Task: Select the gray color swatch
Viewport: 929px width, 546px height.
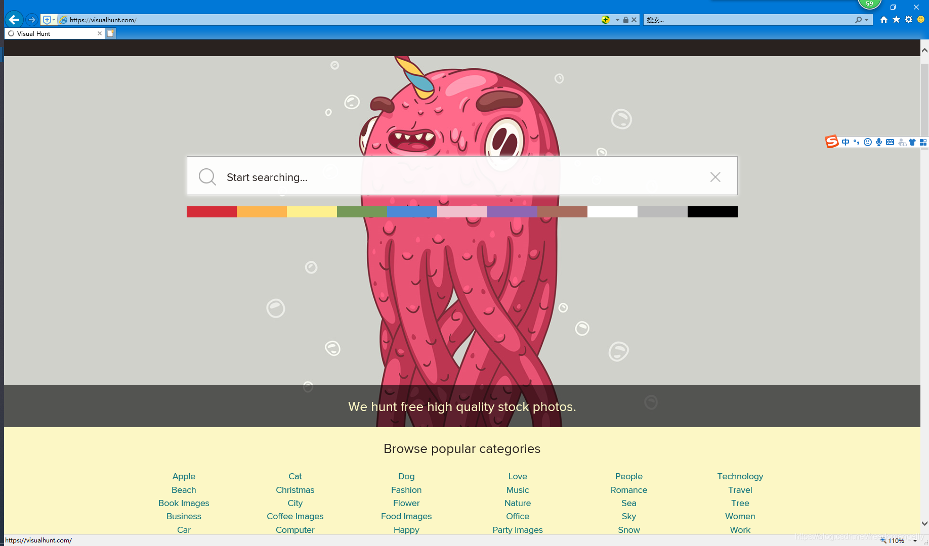Action: [662, 212]
